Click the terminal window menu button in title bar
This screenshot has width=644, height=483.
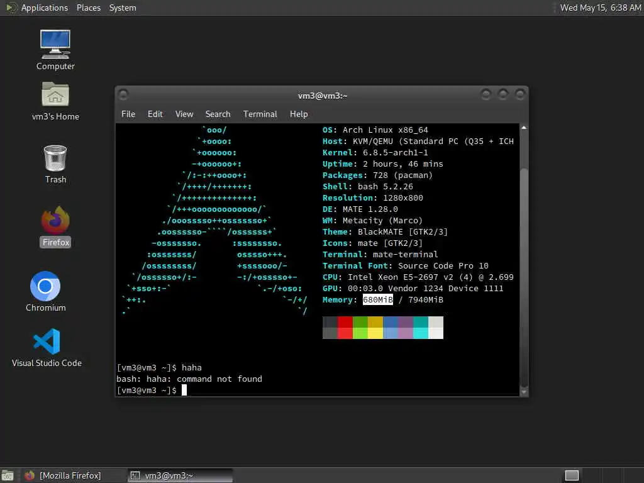click(x=123, y=96)
